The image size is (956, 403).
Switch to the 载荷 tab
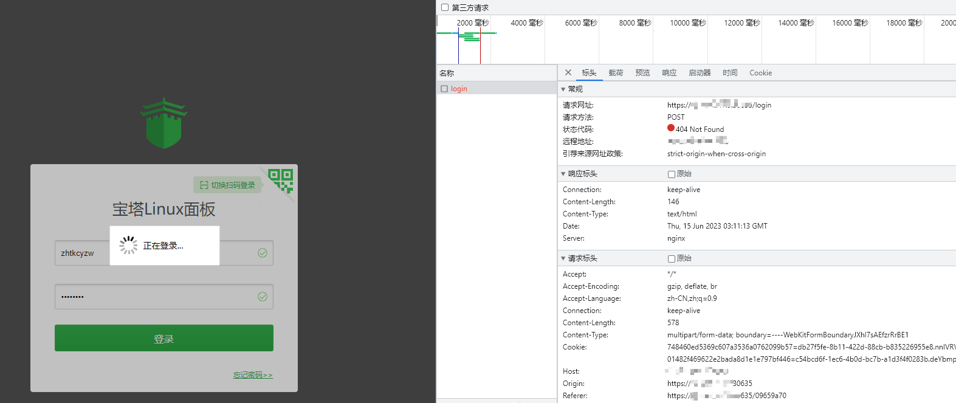[616, 73]
